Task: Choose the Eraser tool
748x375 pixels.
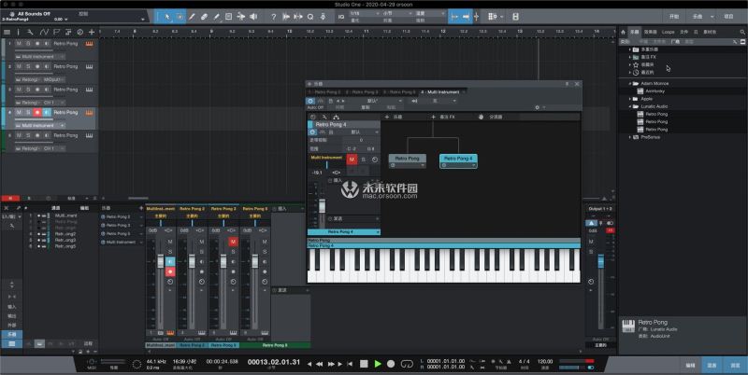Action: [x=204, y=17]
